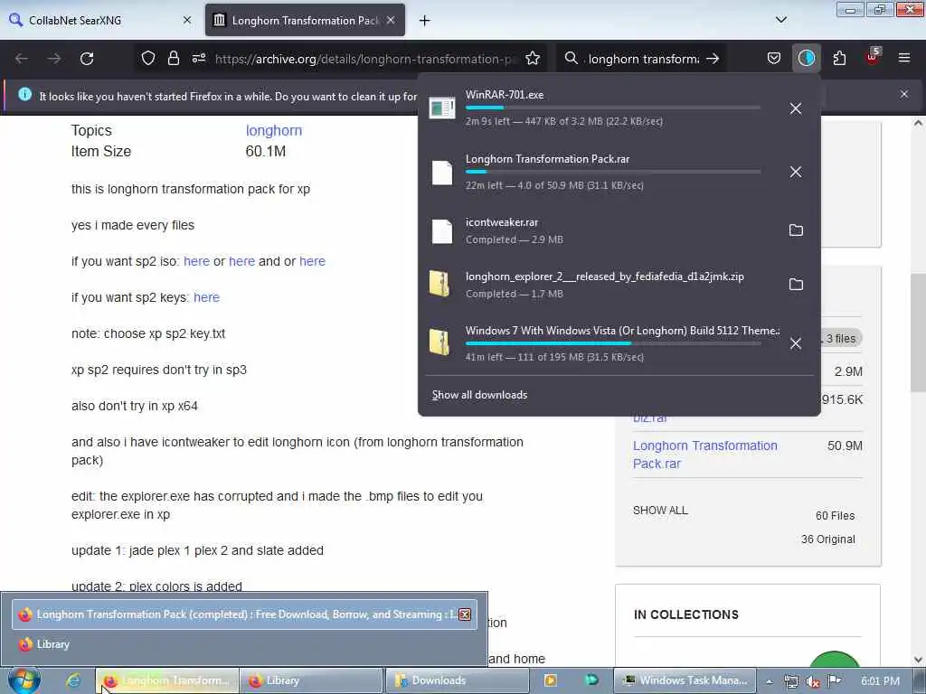926x694 pixels.
Task: Click the browser Back arrow
Action: [x=22, y=59]
